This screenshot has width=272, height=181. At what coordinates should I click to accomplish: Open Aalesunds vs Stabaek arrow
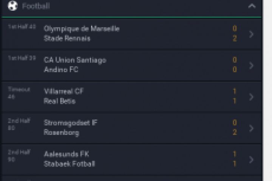[252, 160]
